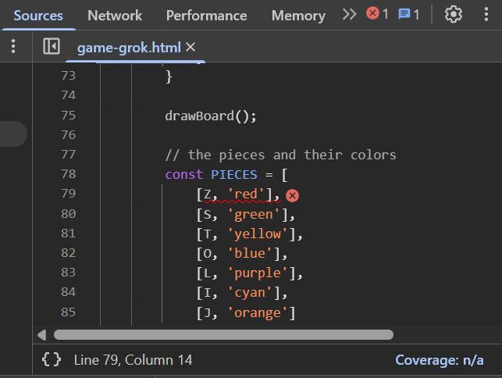Click the 'yellow' string

(x=258, y=234)
